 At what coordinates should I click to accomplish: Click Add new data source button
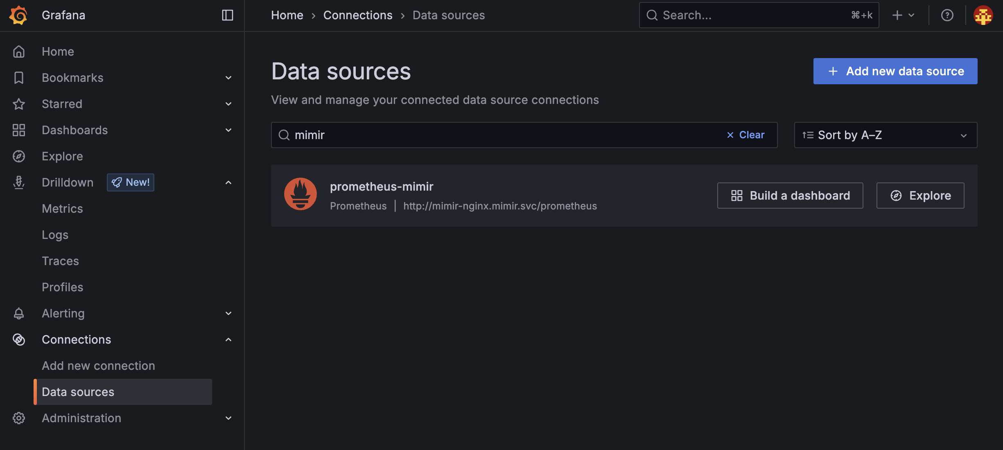(895, 71)
